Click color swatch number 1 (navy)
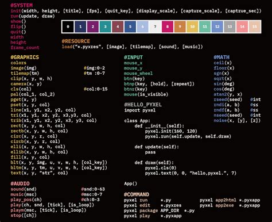The image size is (272, 222). (x=80, y=26)
